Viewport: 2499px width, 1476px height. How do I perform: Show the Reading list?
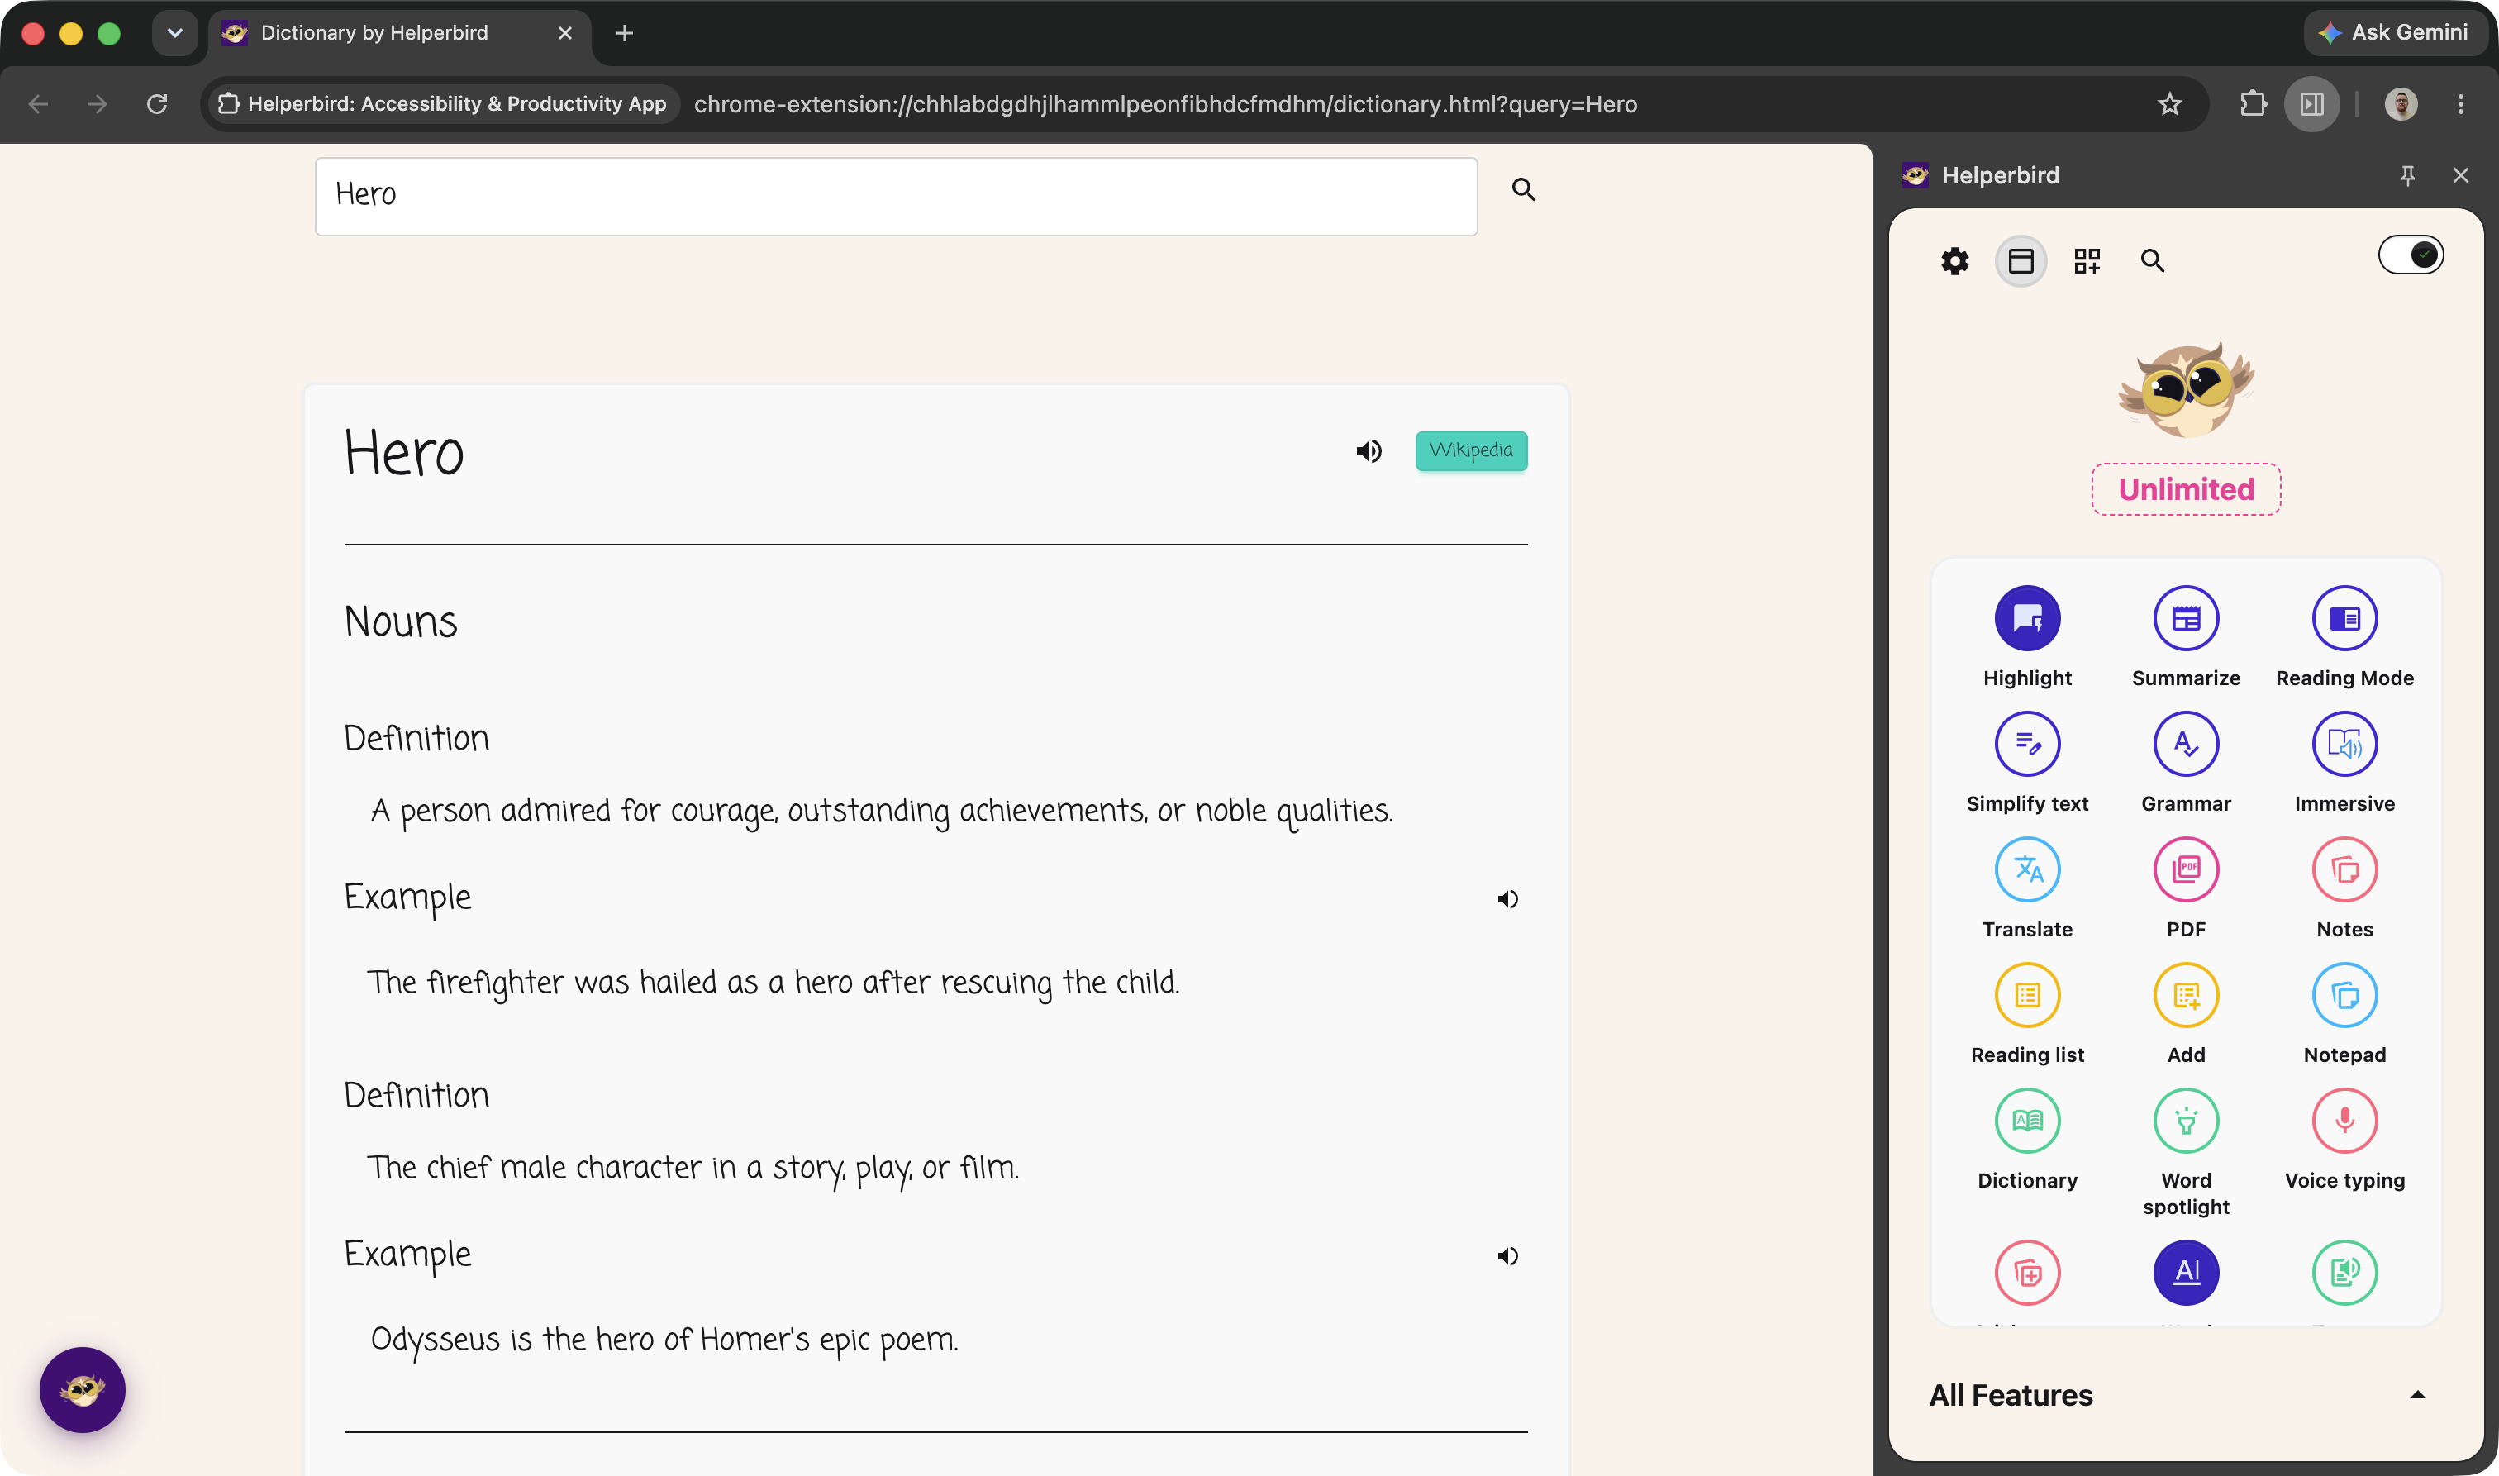tap(2026, 995)
